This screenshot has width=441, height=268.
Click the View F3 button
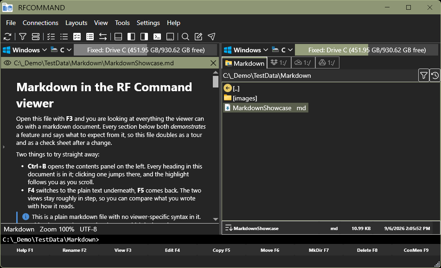123,250
